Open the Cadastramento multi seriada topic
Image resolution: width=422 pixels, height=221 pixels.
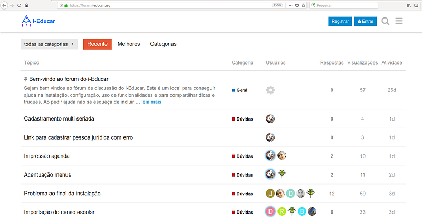point(59,119)
